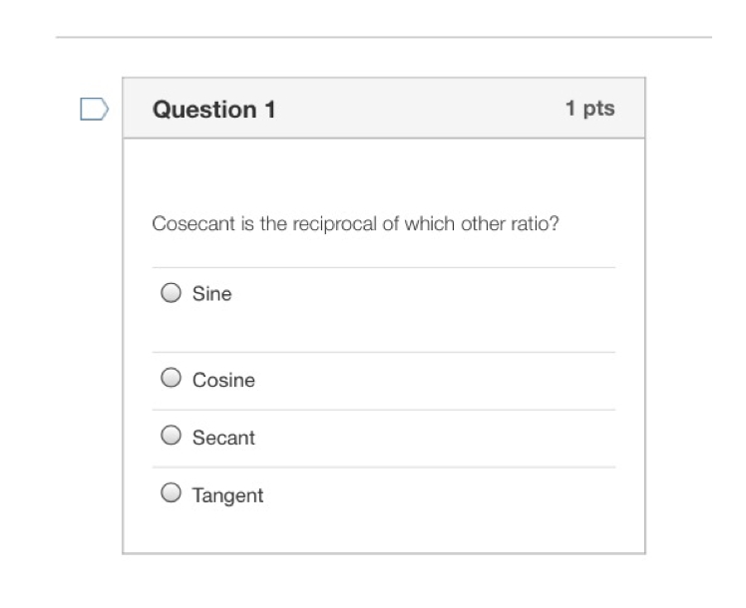Click the Cosecant reciprocal question text
The image size is (746, 608).
click(355, 223)
